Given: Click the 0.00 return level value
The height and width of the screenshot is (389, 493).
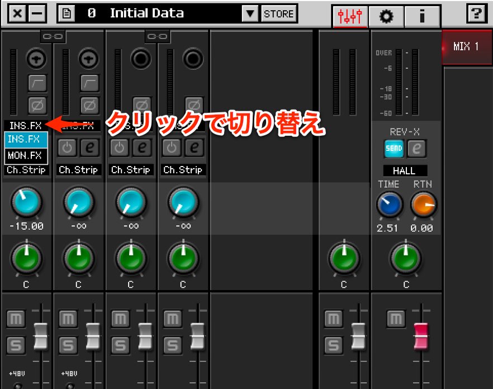Looking at the screenshot, I should coord(421,228).
